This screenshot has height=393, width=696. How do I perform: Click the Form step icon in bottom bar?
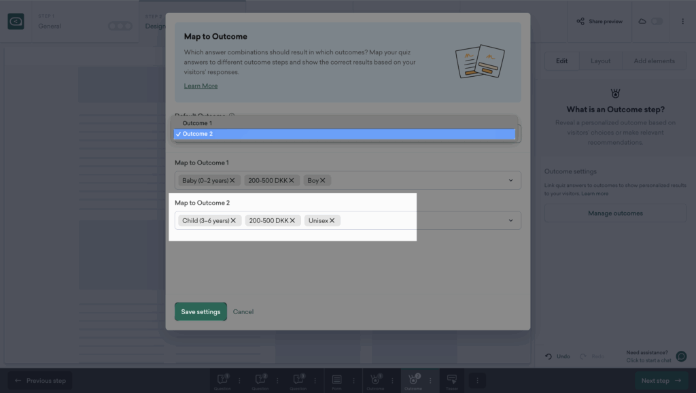(x=336, y=379)
